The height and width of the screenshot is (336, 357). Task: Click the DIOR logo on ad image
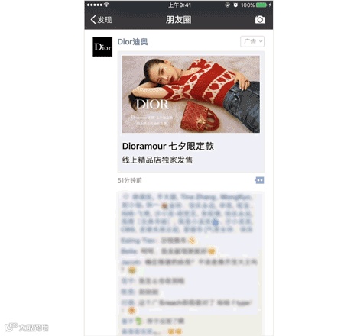[152, 105]
